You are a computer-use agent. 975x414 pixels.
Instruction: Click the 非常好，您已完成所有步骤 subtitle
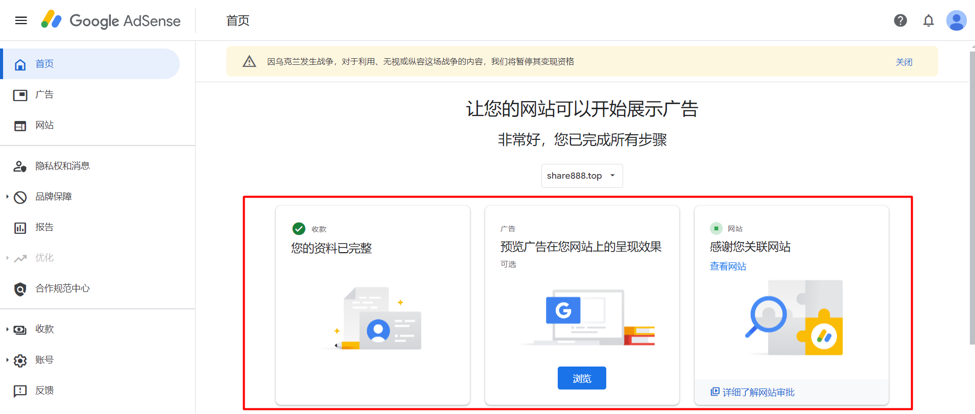click(582, 139)
